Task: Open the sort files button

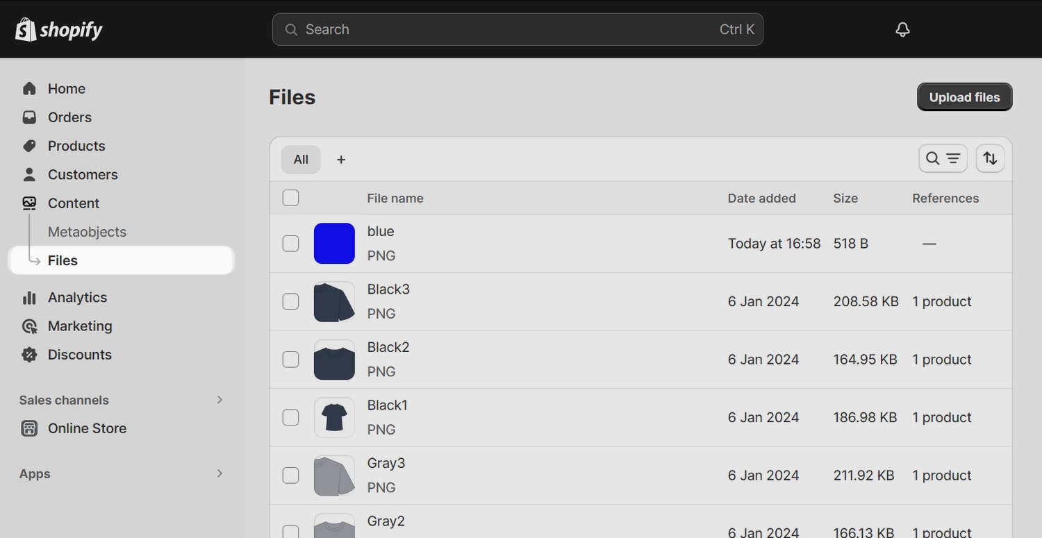Action: pyautogui.click(x=990, y=158)
